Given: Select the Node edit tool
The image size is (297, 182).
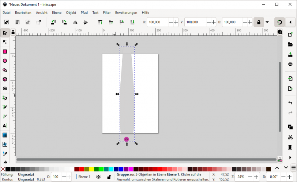Looking at the screenshot, I should (5, 42).
